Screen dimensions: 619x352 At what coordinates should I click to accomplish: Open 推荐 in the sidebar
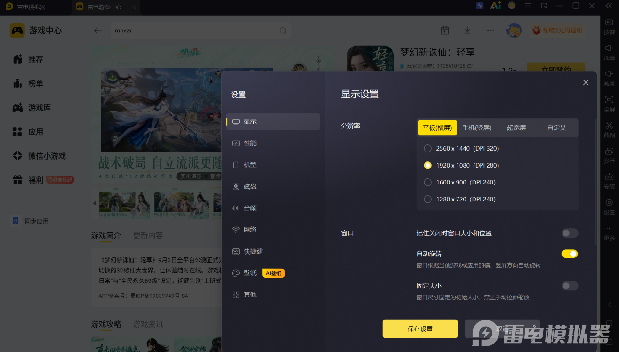tap(28, 59)
